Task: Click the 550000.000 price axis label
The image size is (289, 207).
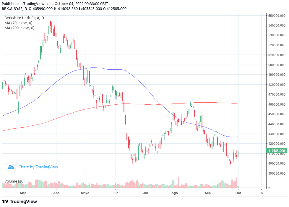Action: (277, 16)
